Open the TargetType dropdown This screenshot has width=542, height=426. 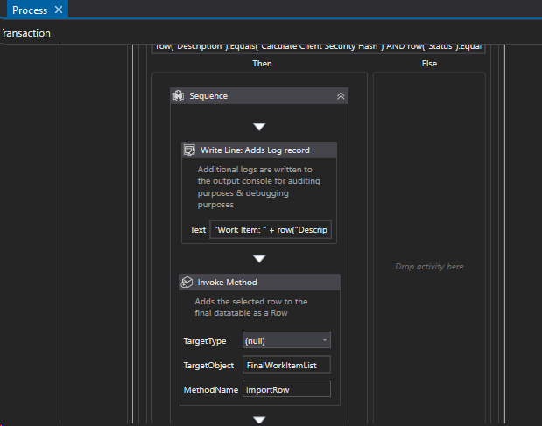tap(286, 340)
